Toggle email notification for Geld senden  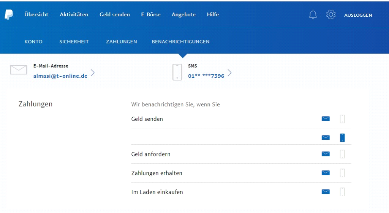326,119
